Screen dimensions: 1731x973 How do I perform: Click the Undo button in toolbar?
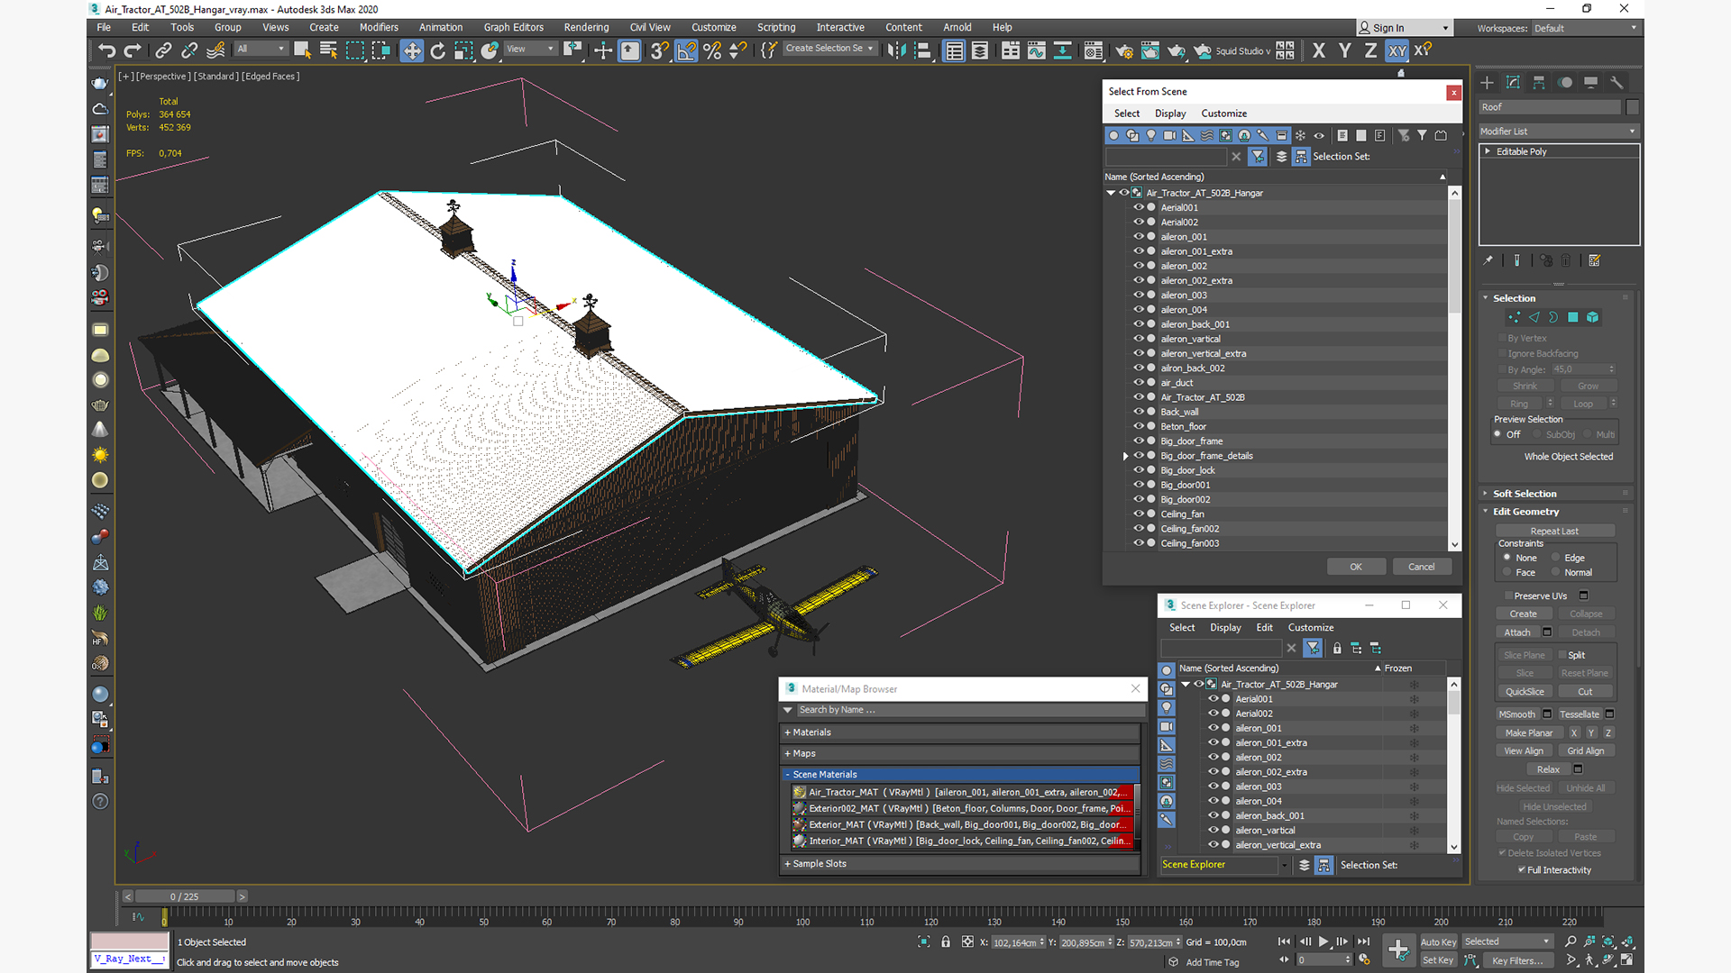[107, 50]
